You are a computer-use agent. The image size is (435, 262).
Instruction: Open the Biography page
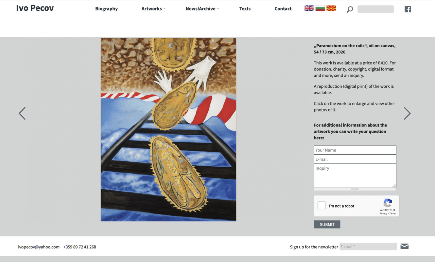(x=106, y=9)
